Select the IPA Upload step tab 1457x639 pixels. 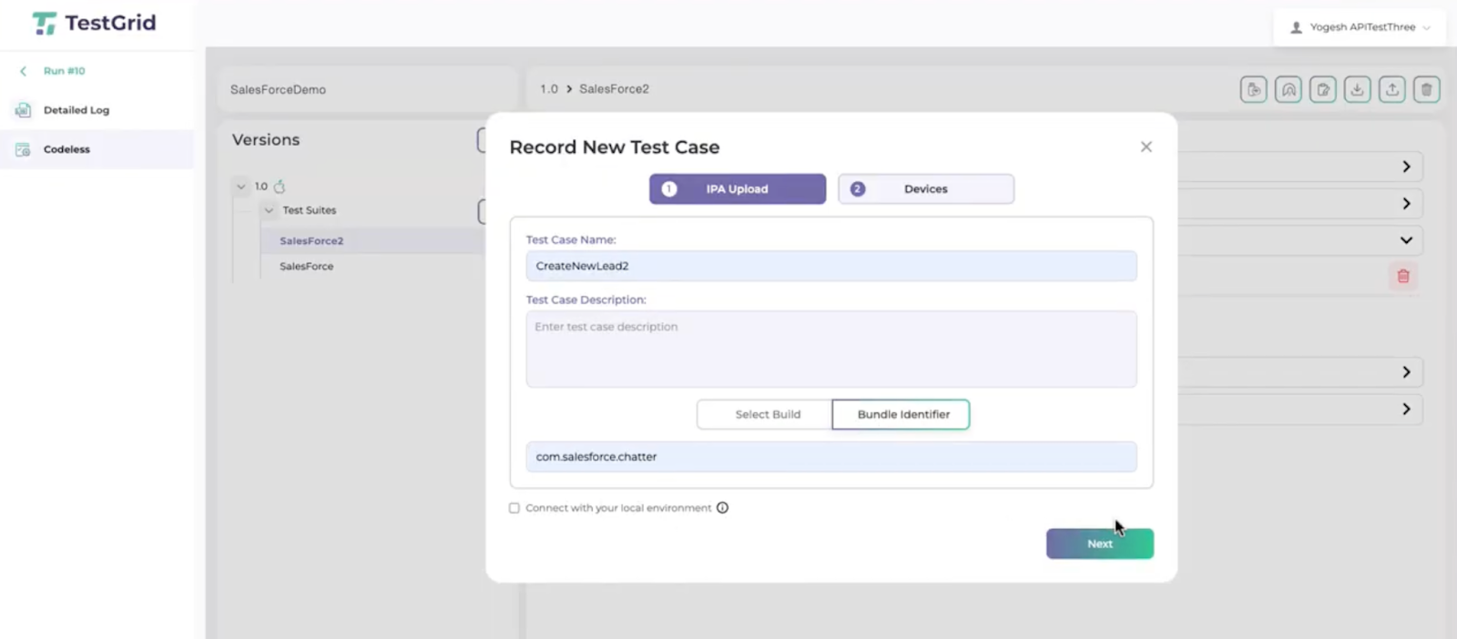click(737, 189)
